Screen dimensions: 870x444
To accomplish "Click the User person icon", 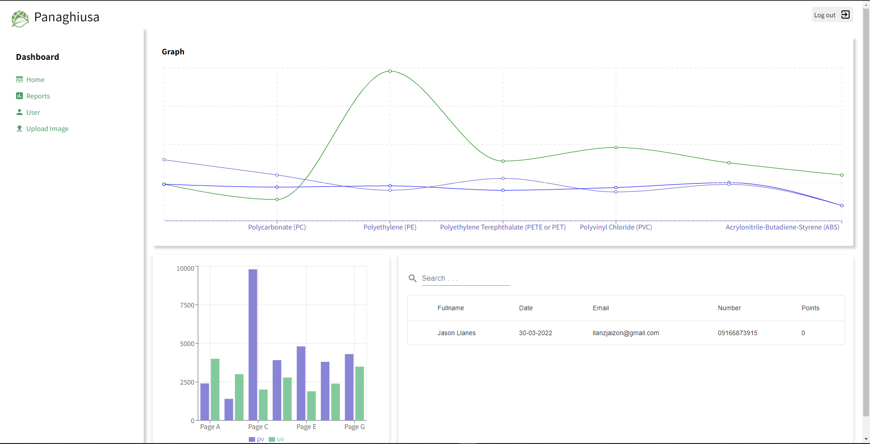I will point(19,112).
